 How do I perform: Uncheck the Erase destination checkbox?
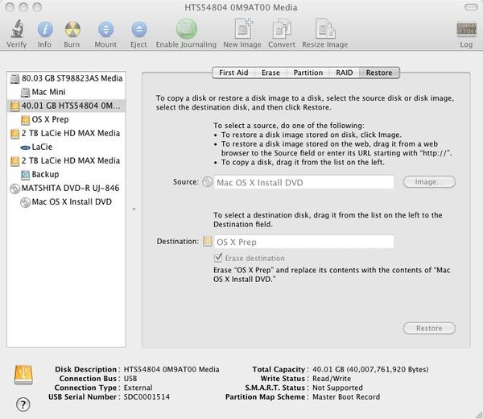tap(218, 257)
